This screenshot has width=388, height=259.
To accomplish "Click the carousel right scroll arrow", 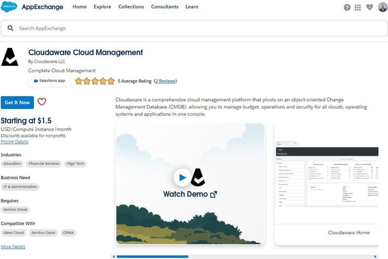I will (375, 257).
